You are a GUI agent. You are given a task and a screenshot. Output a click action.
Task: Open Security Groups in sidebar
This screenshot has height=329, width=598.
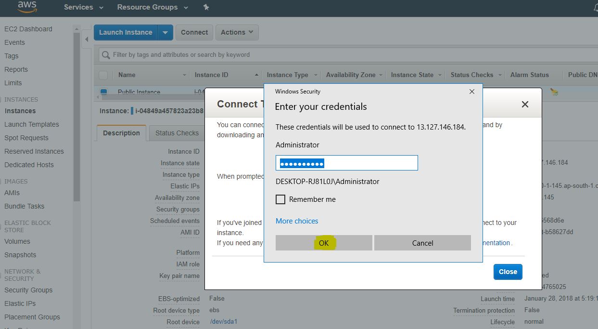(x=28, y=290)
